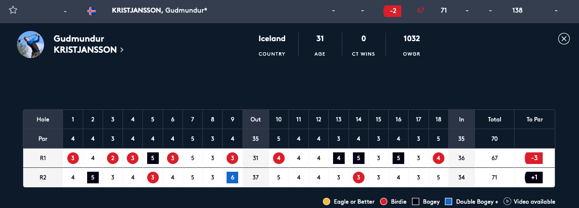
Task: Click the Eagle or Better legend swatch
Action: [326, 202]
